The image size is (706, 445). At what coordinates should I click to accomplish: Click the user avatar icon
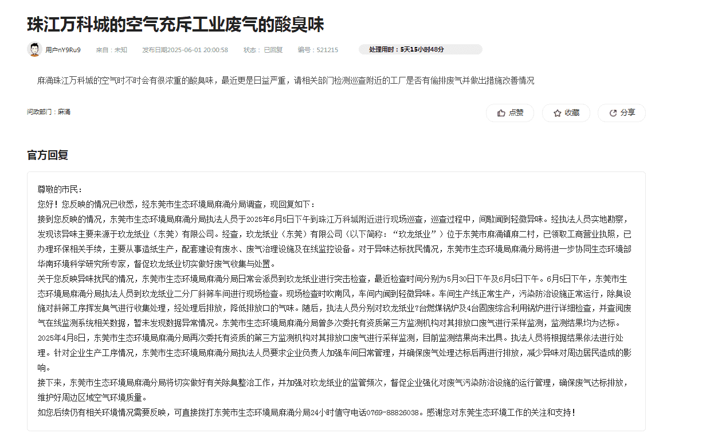(x=34, y=49)
